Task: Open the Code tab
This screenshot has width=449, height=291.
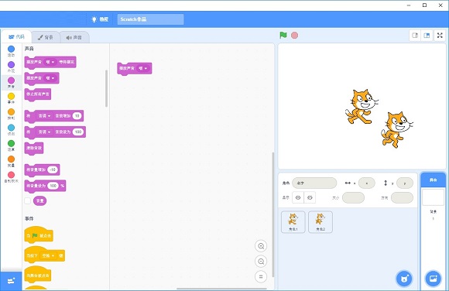Action: 16,36
